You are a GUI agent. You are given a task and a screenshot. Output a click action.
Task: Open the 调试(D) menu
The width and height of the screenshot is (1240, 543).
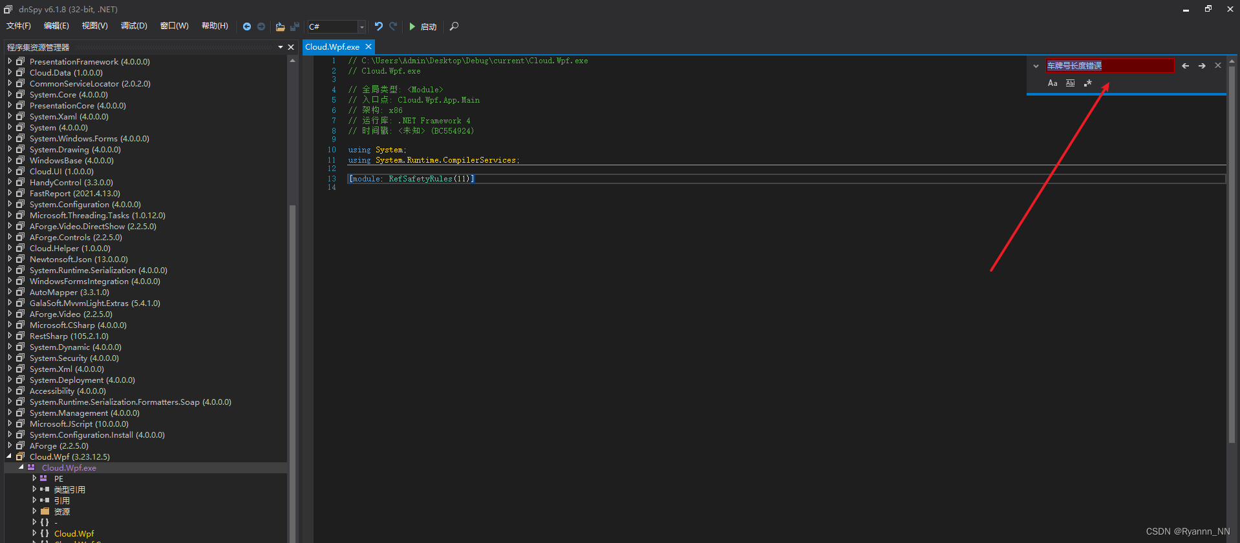pyautogui.click(x=134, y=26)
